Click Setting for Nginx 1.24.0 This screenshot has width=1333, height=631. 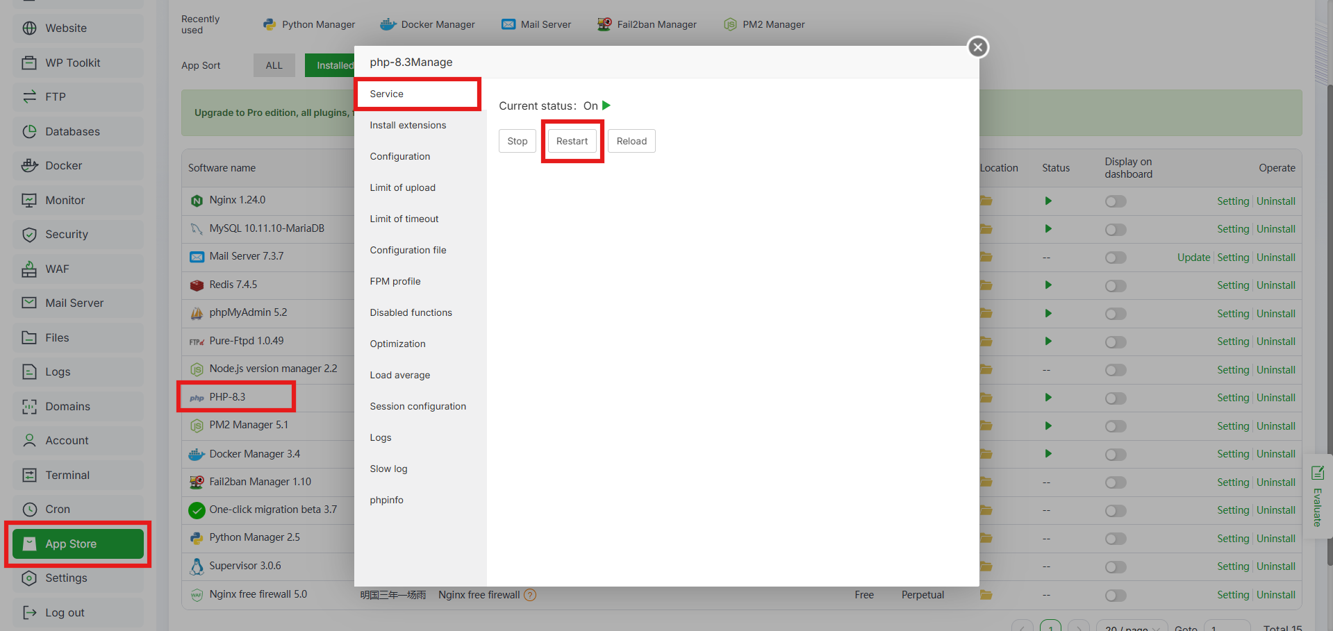point(1233,201)
